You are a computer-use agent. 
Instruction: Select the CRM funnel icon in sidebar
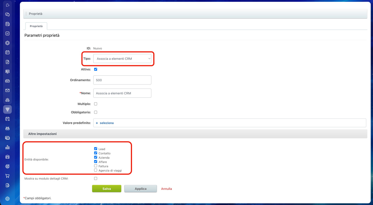coord(8,109)
